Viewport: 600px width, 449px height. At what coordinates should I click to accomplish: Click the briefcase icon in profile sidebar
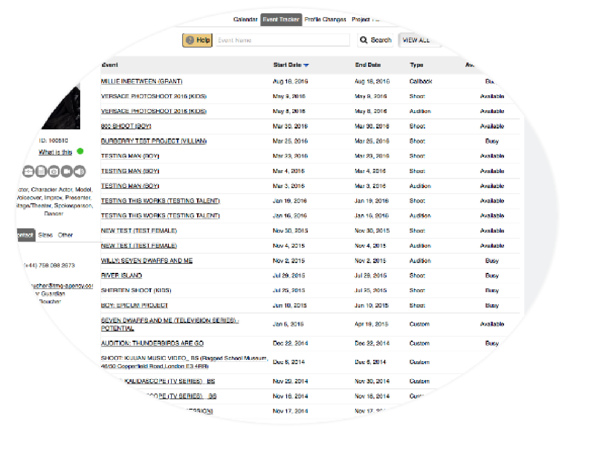pyautogui.click(x=28, y=172)
